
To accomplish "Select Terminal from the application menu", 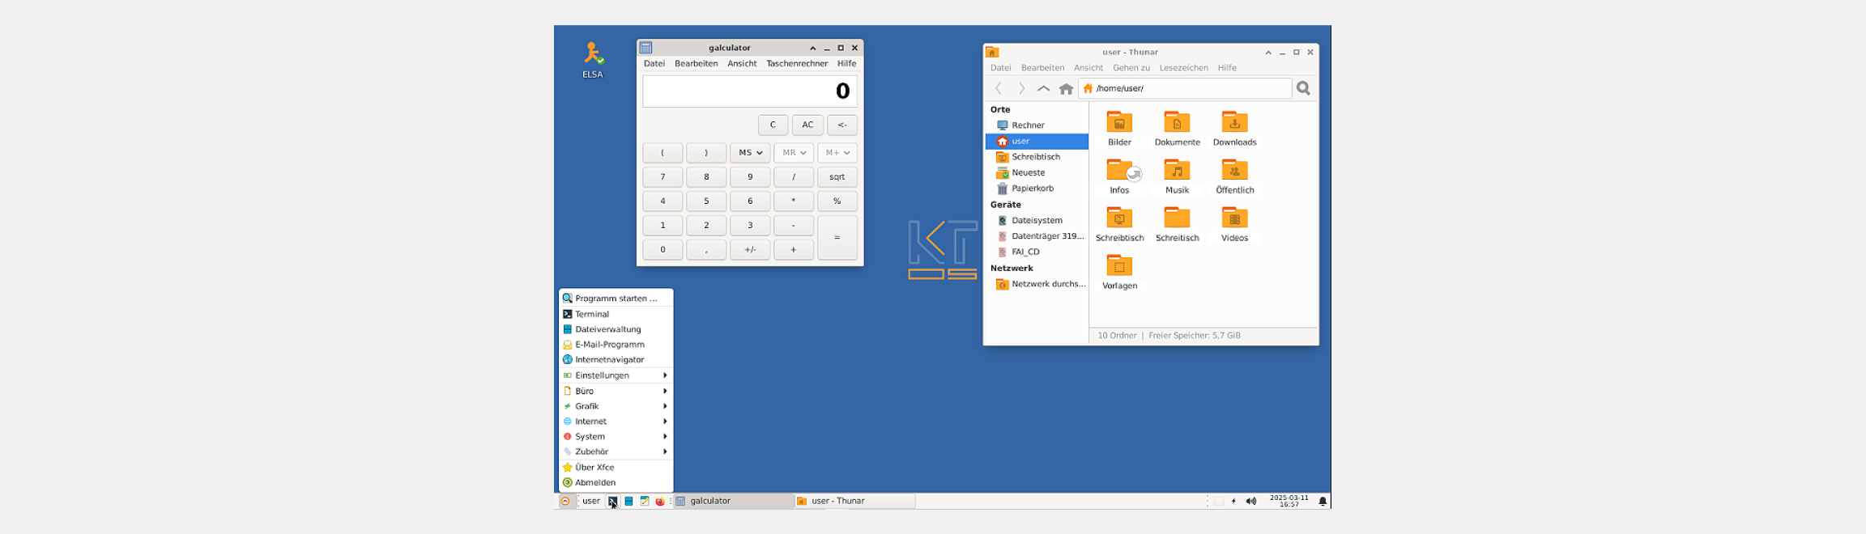I will click(592, 314).
